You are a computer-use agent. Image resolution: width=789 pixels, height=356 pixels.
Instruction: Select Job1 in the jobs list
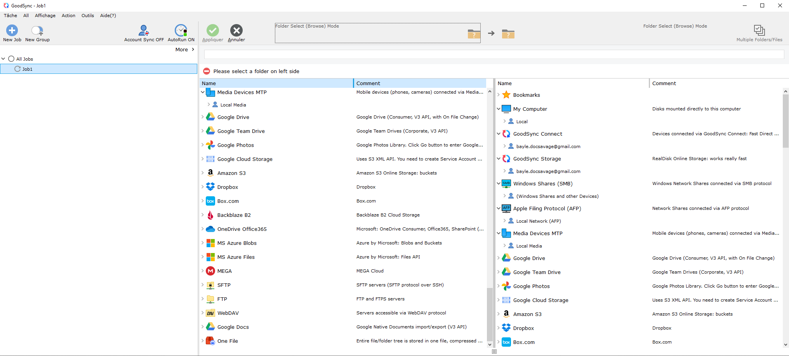click(x=27, y=69)
